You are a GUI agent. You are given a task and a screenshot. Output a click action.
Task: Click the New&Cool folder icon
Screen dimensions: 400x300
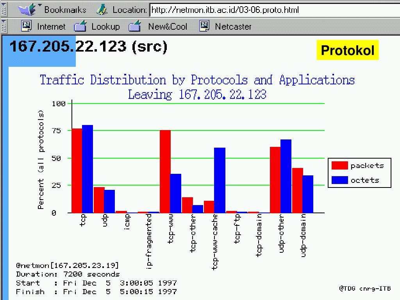click(135, 26)
